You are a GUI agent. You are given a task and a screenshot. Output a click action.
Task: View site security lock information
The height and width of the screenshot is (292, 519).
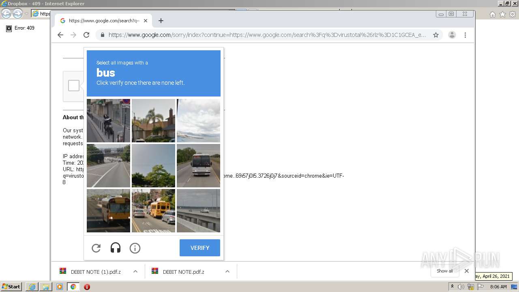click(102, 35)
